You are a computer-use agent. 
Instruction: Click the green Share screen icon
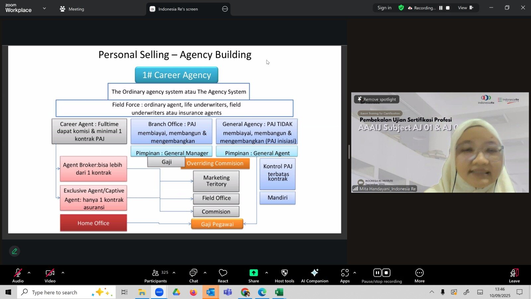[254, 273]
